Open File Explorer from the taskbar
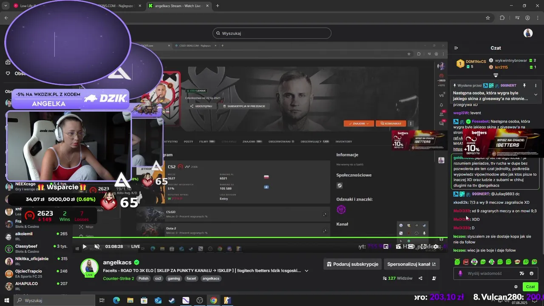Image resolution: width=544 pixels, height=306 pixels. [130, 300]
